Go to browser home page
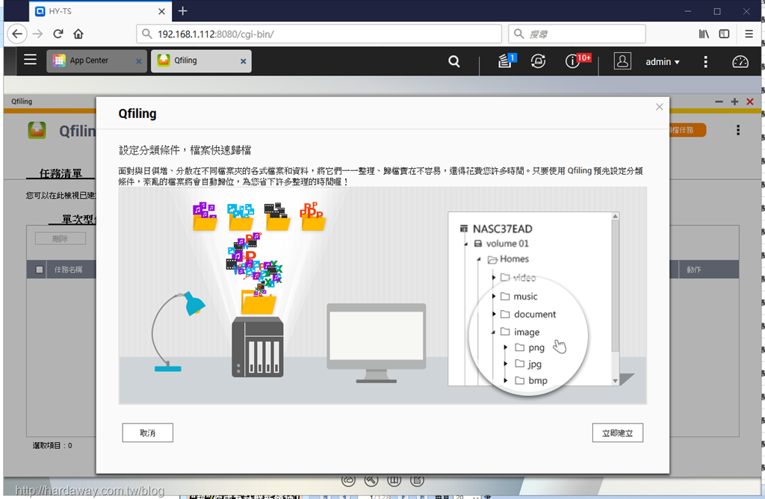The width and height of the screenshot is (765, 499). [78, 34]
